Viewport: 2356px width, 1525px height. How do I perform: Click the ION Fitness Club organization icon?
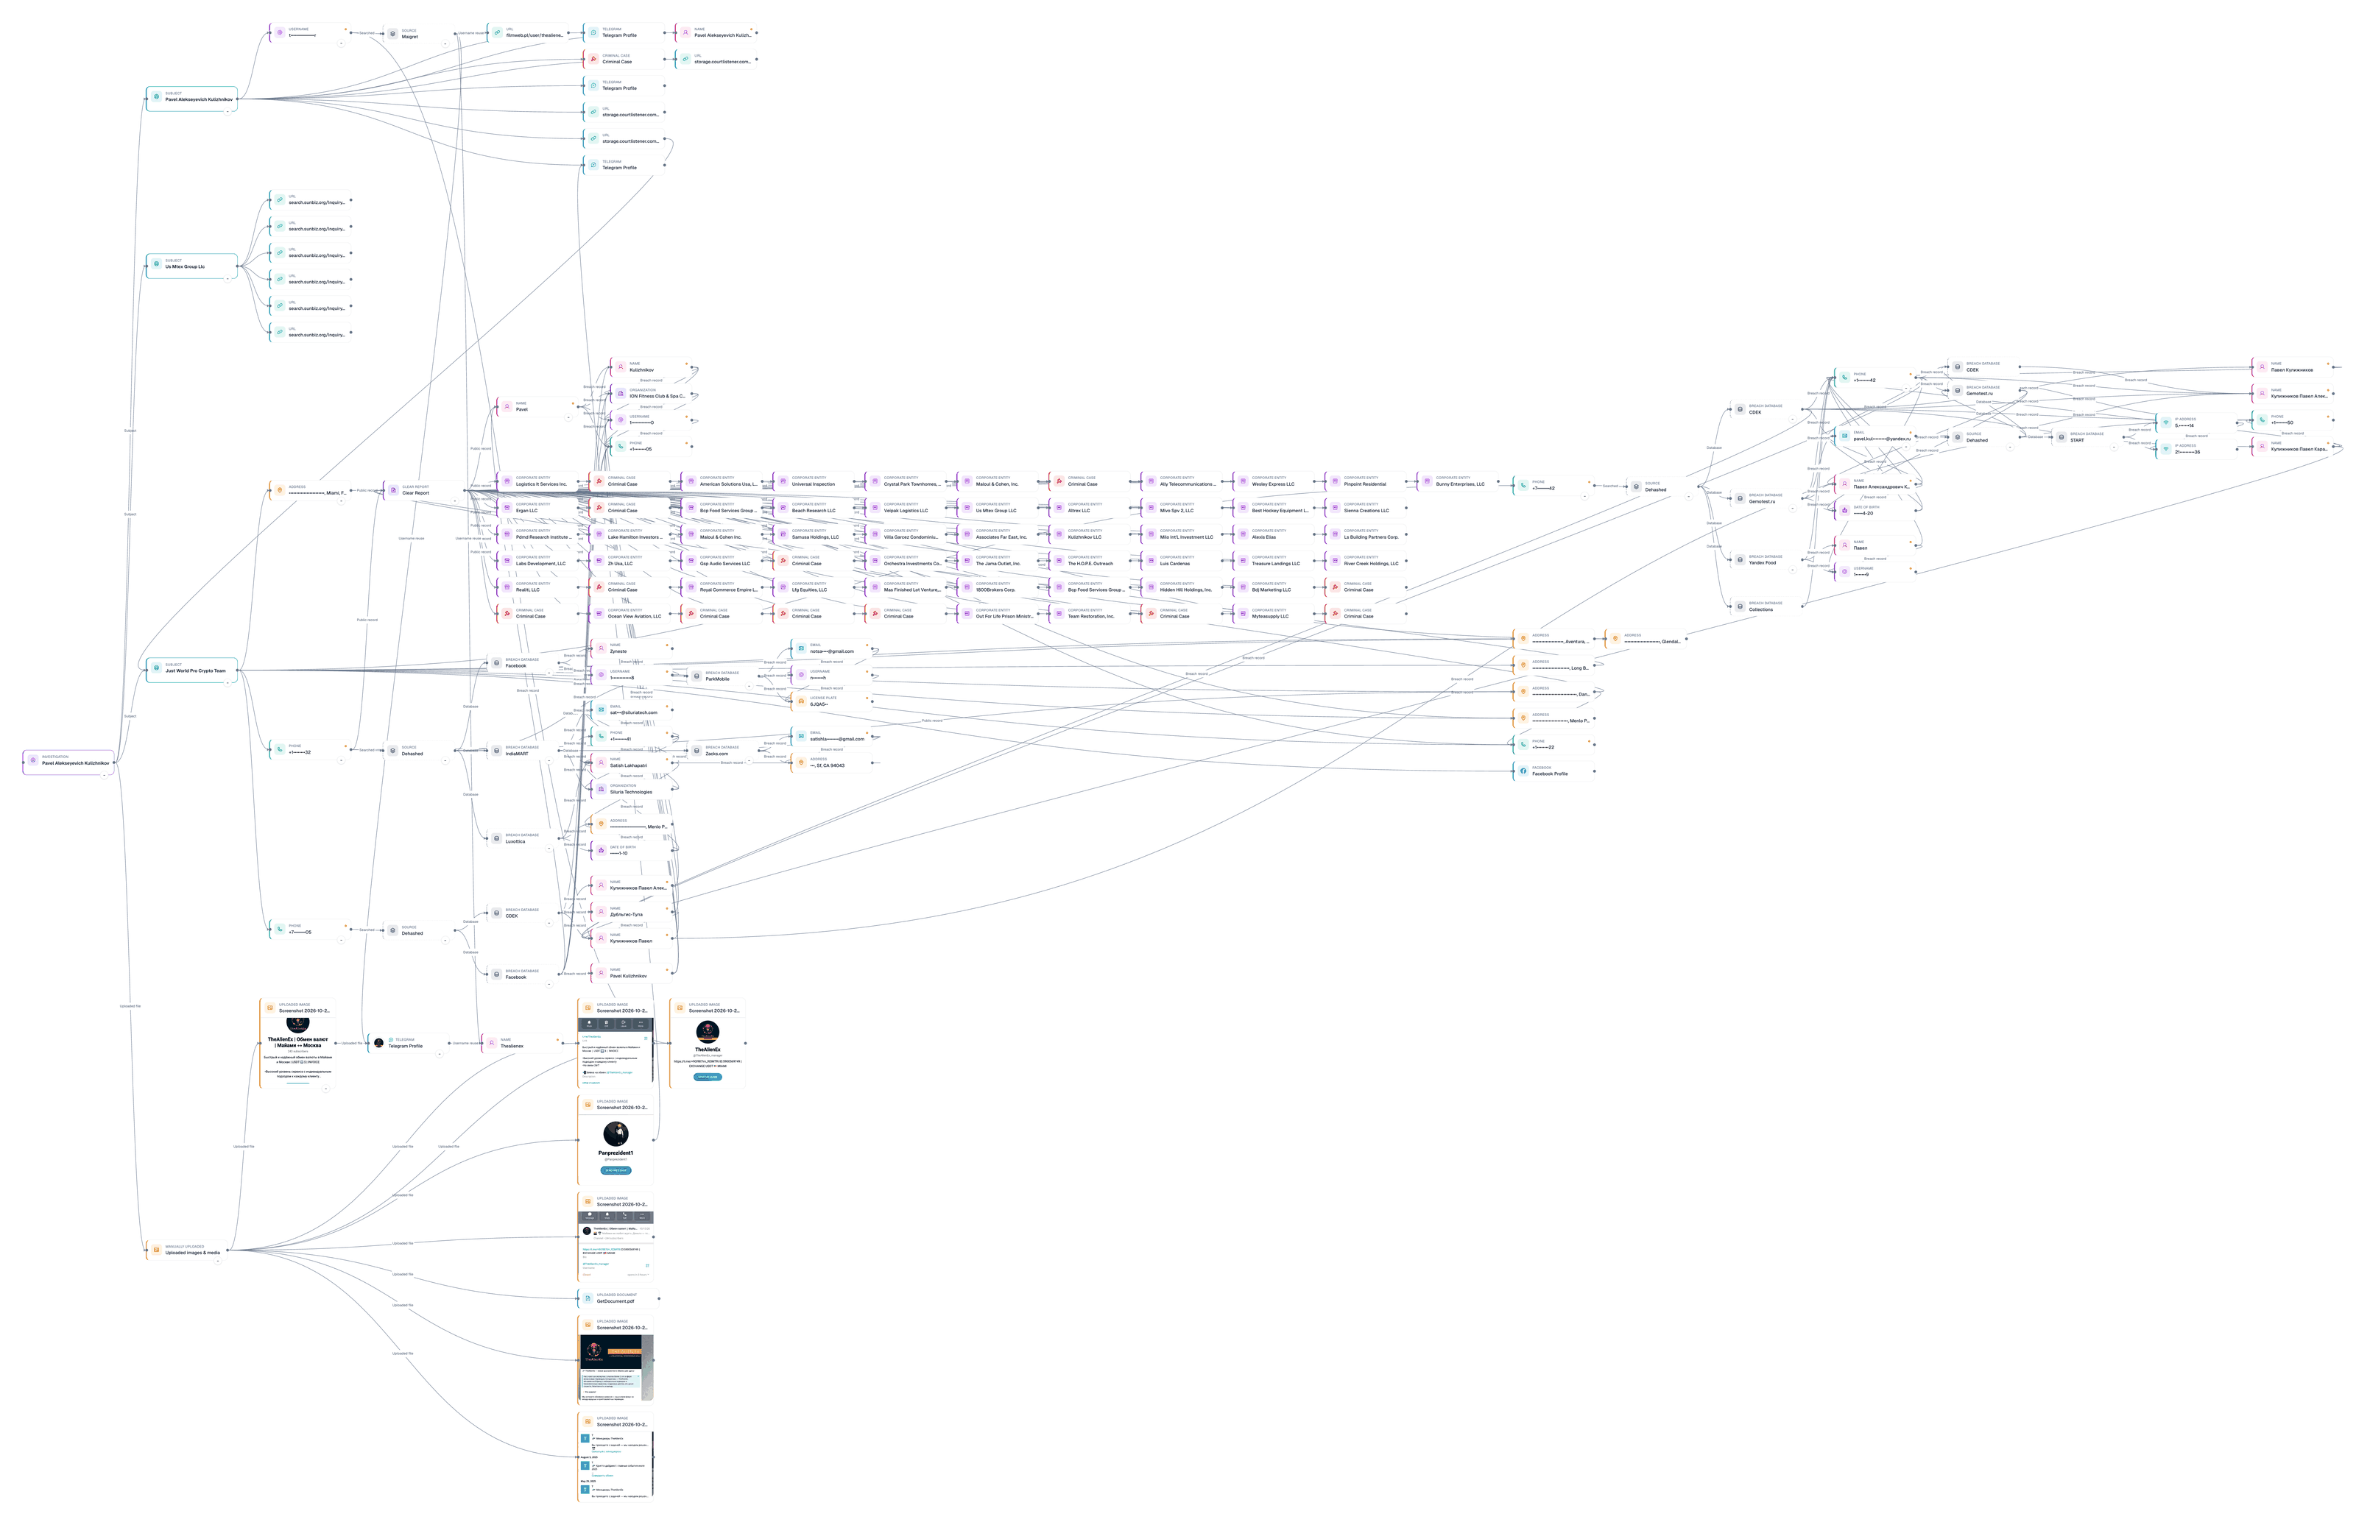click(621, 394)
